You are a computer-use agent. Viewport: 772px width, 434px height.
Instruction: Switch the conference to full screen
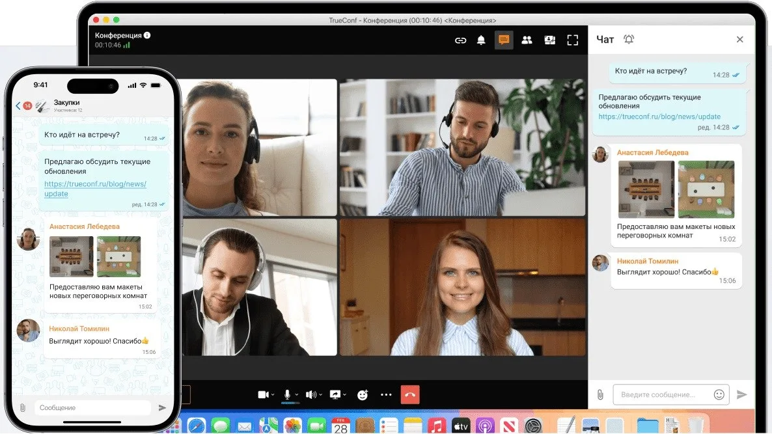[573, 40]
